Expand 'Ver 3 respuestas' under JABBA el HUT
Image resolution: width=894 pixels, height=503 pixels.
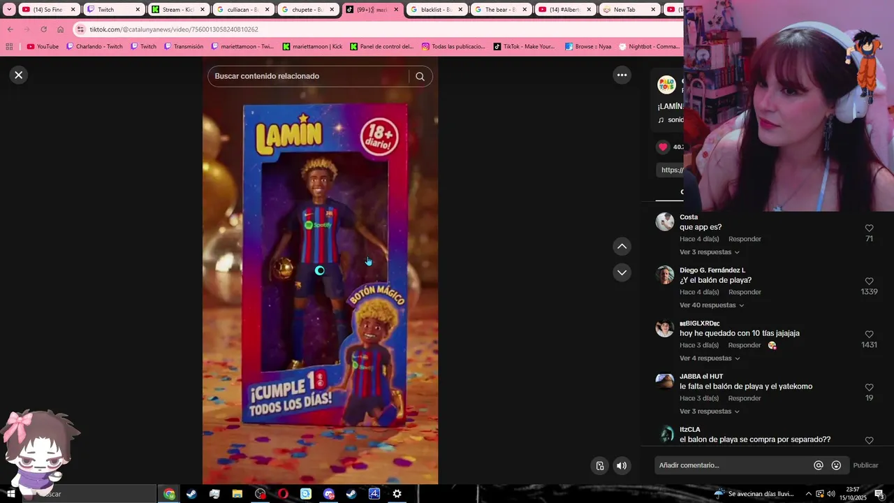point(709,411)
